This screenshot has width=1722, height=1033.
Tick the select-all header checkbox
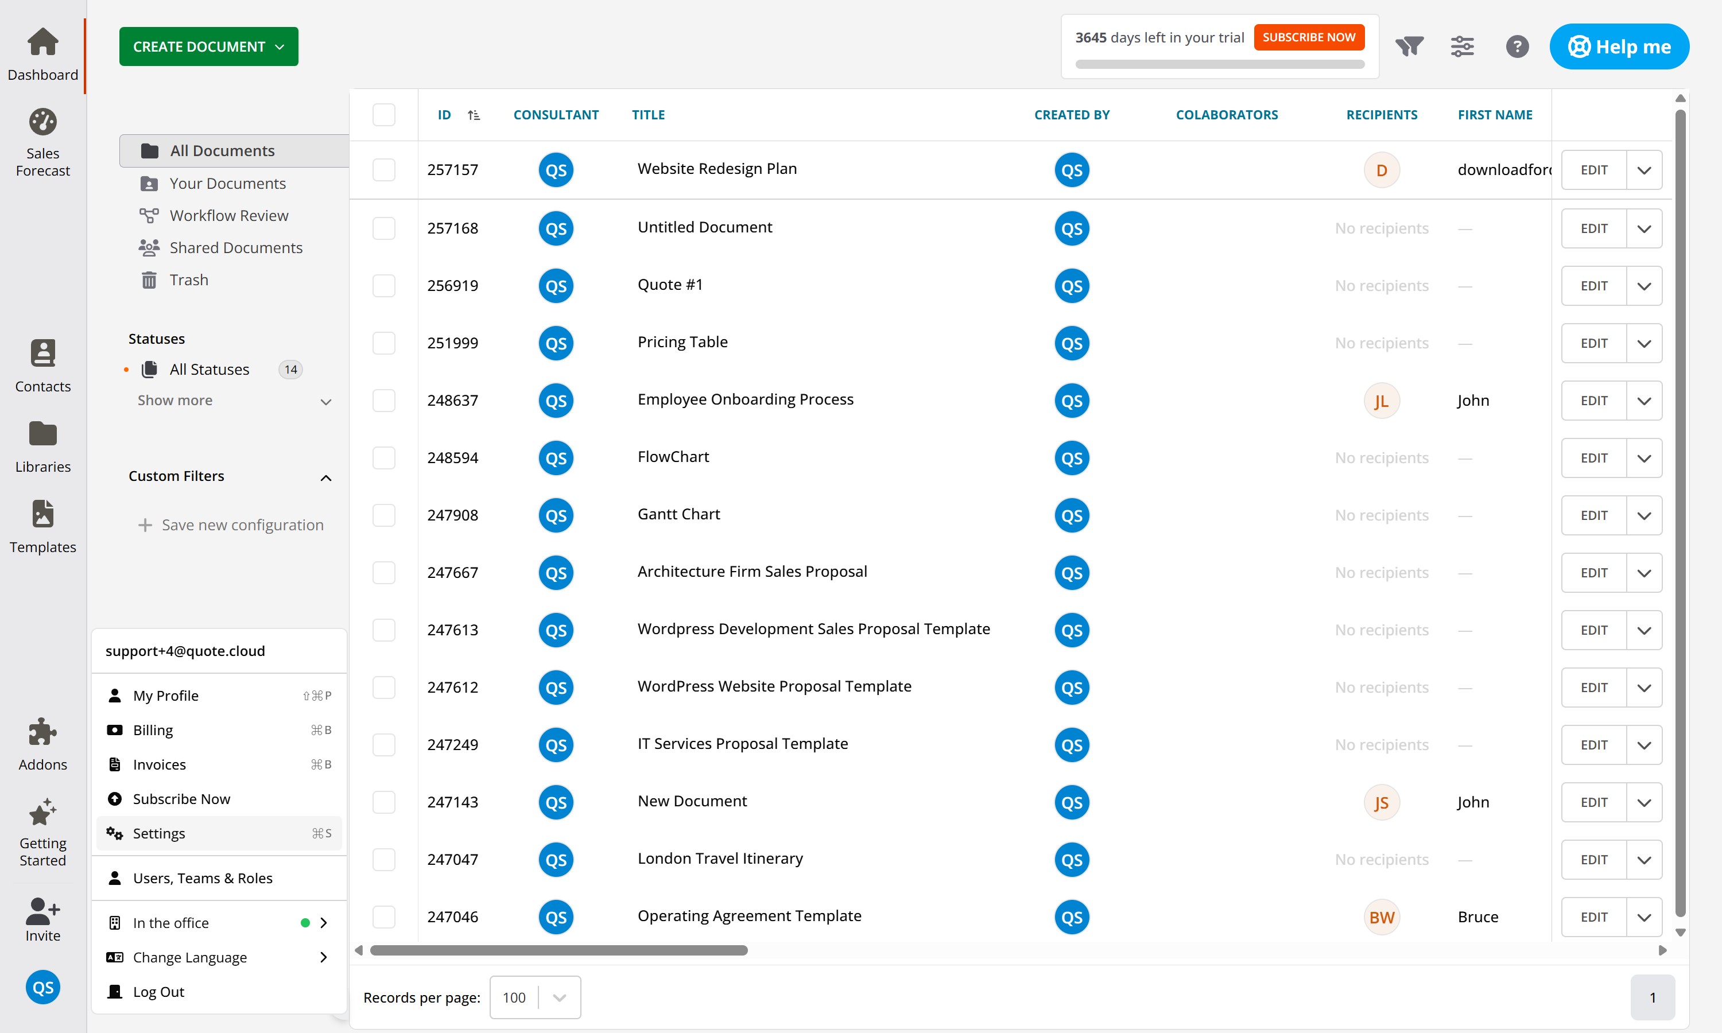[x=383, y=115]
